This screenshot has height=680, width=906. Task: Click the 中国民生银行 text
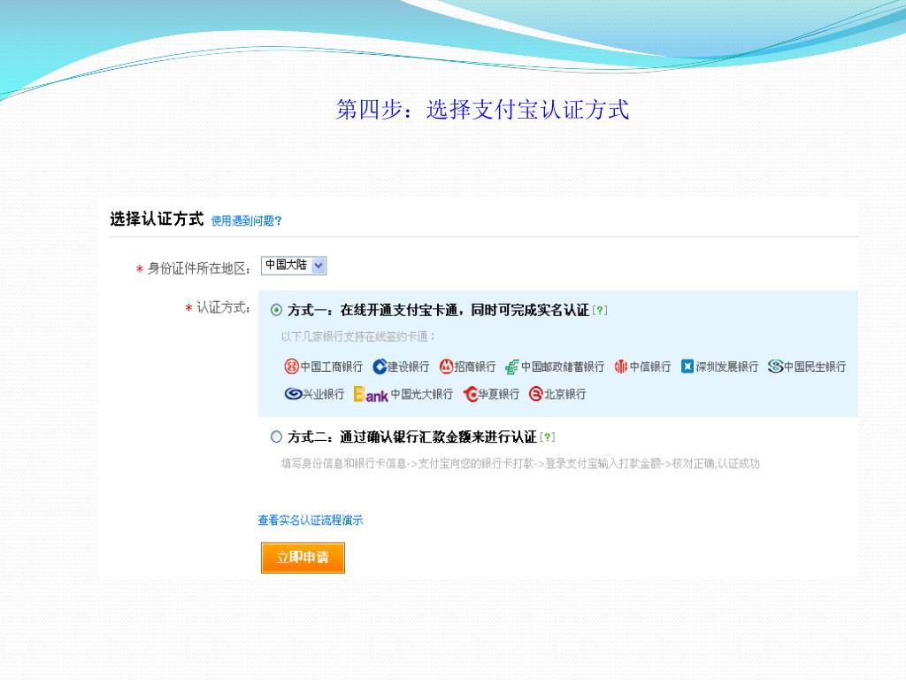tap(815, 367)
